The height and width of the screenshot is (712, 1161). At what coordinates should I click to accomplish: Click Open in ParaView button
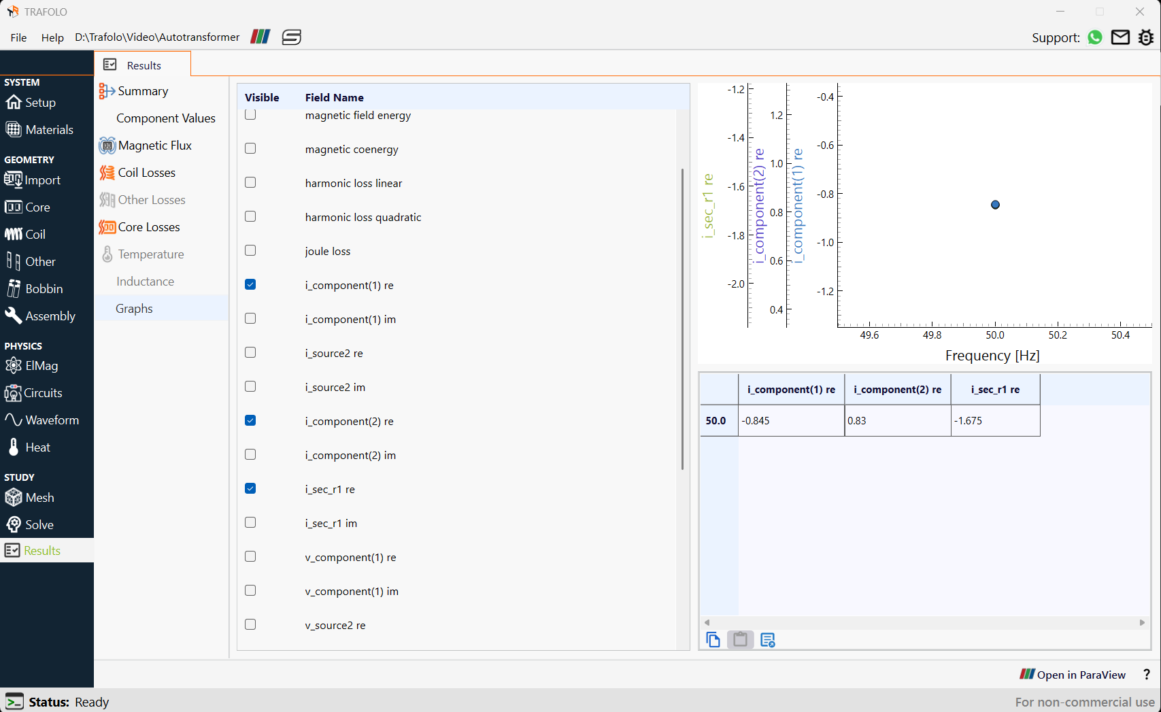1073,675
